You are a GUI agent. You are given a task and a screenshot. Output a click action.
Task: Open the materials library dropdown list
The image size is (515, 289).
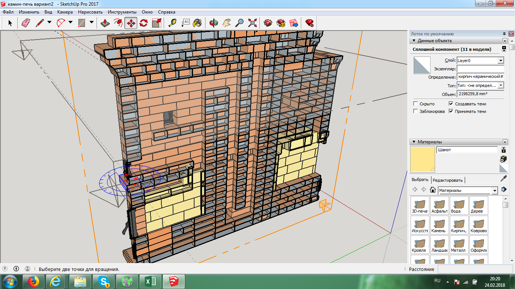coord(495,191)
